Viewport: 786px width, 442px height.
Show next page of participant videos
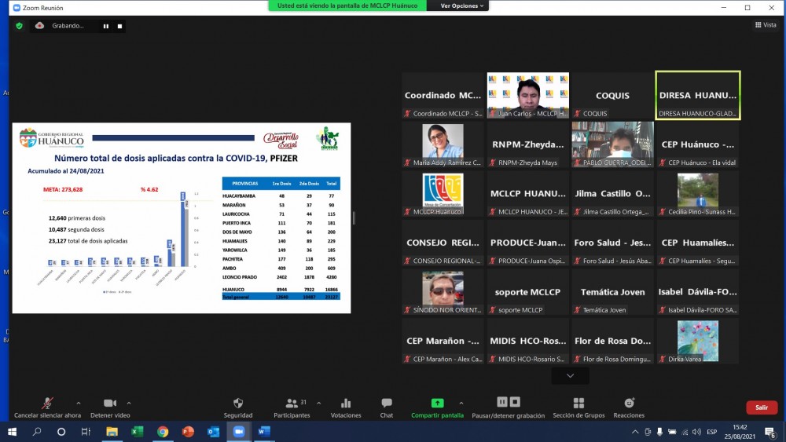(x=570, y=376)
